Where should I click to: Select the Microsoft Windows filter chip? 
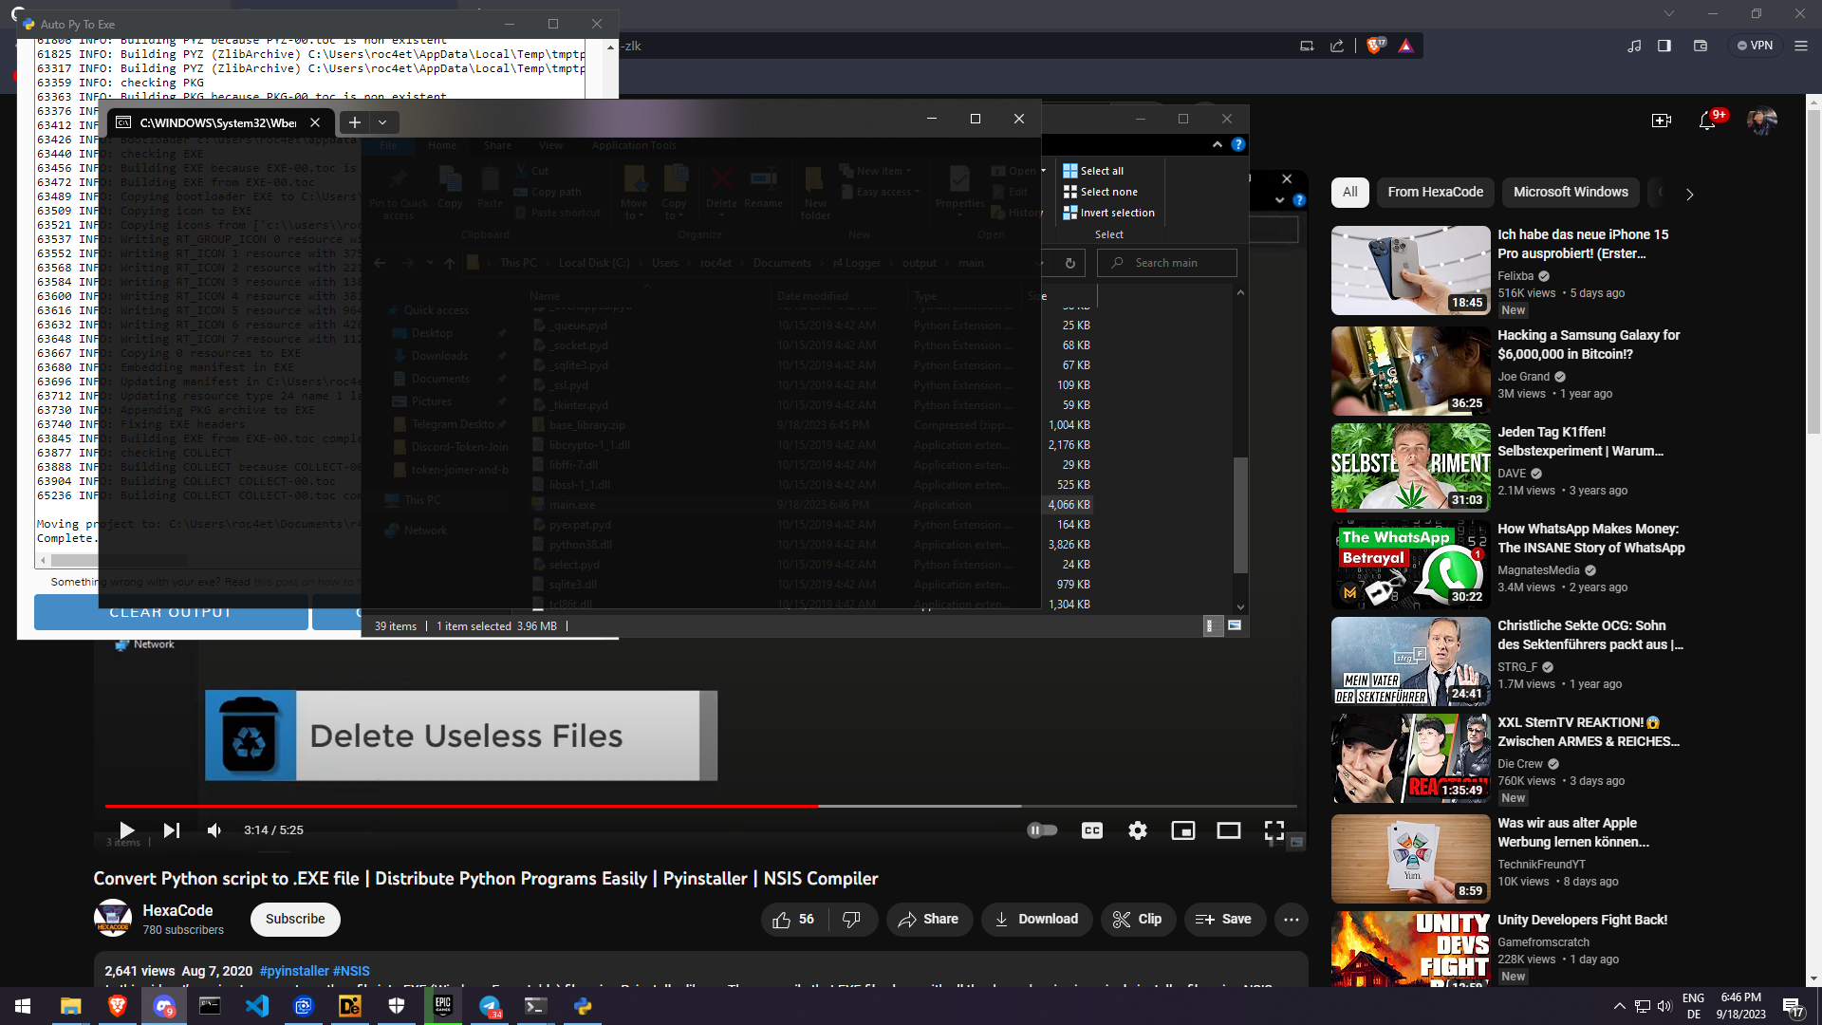click(1571, 192)
